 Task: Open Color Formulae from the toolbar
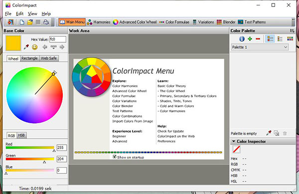coord(174,22)
